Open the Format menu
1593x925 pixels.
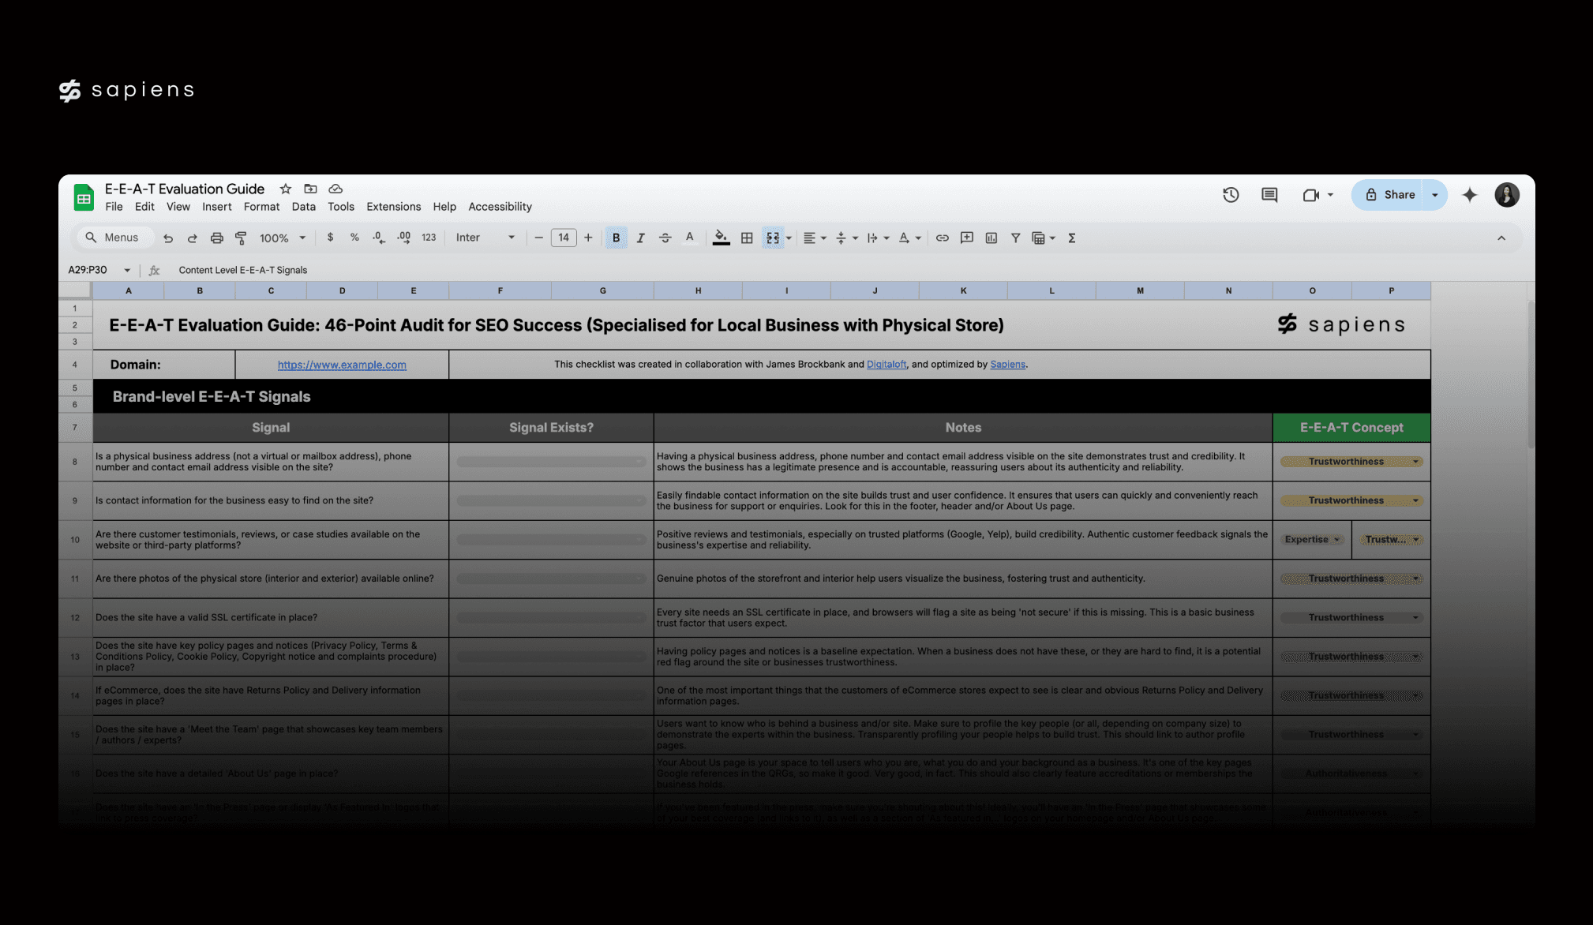pyautogui.click(x=261, y=207)
